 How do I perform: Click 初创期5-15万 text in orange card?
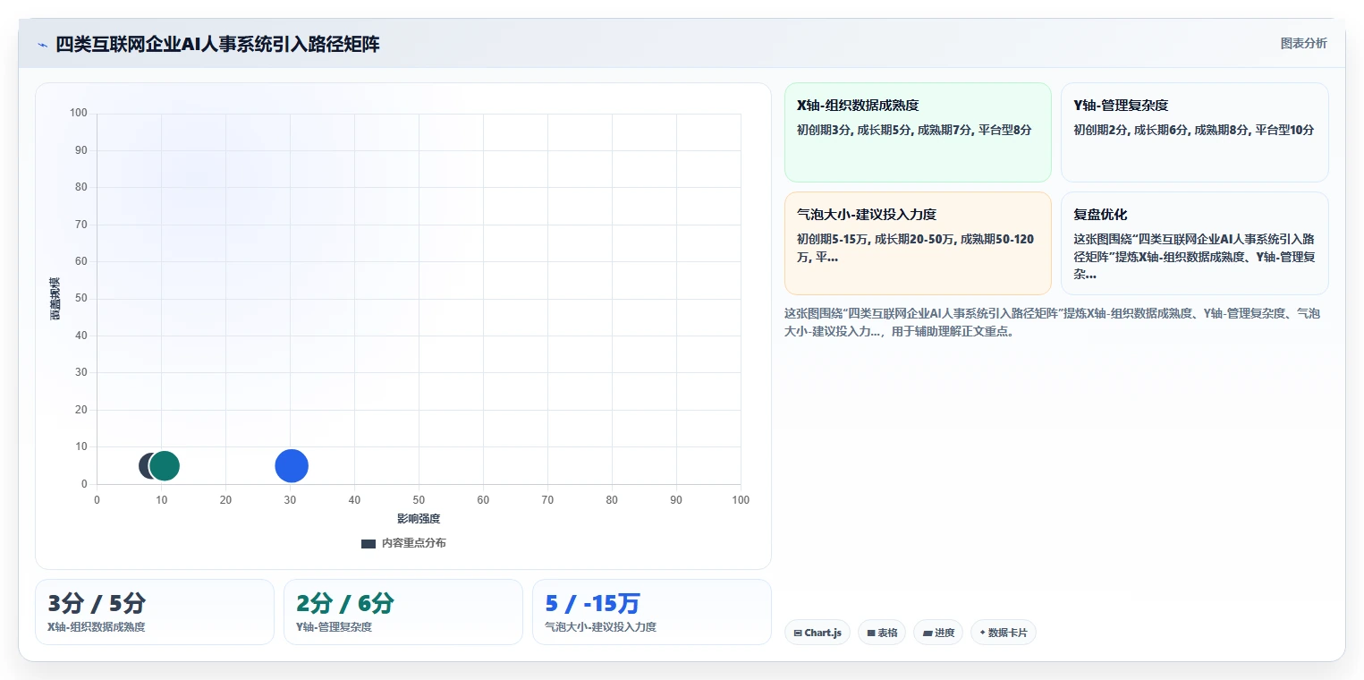coord(832,239)
